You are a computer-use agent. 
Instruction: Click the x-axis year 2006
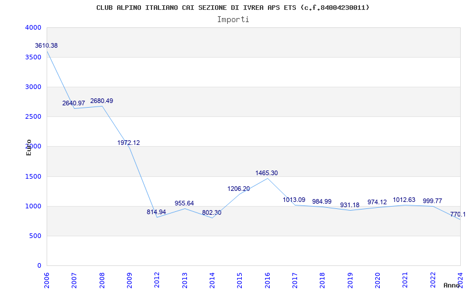click(x=47, y=280)
